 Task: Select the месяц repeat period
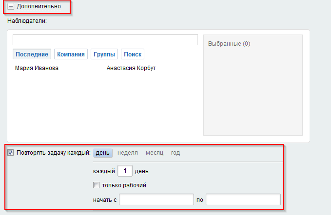pyautogui.click(x=155, y=153)
